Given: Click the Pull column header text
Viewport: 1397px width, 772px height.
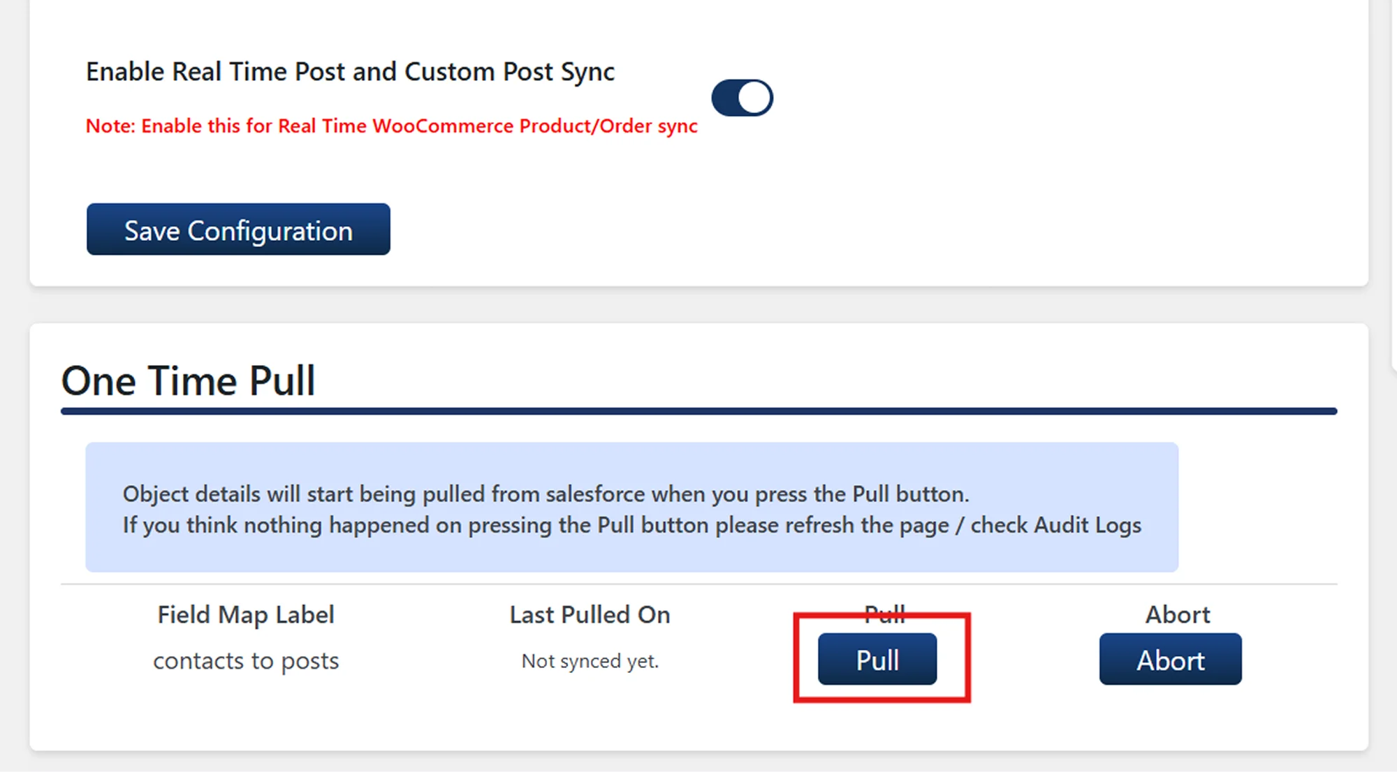Looking at the screenshot, I should tap(884, 613).
